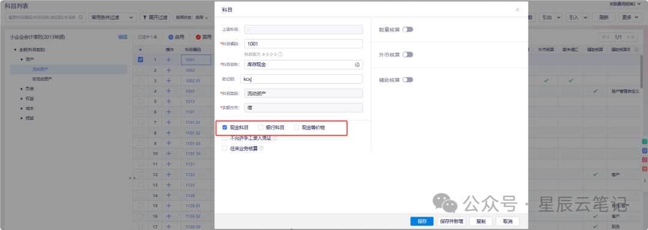
Task: Click the plus icon in row 4
Action: point(168,91)
